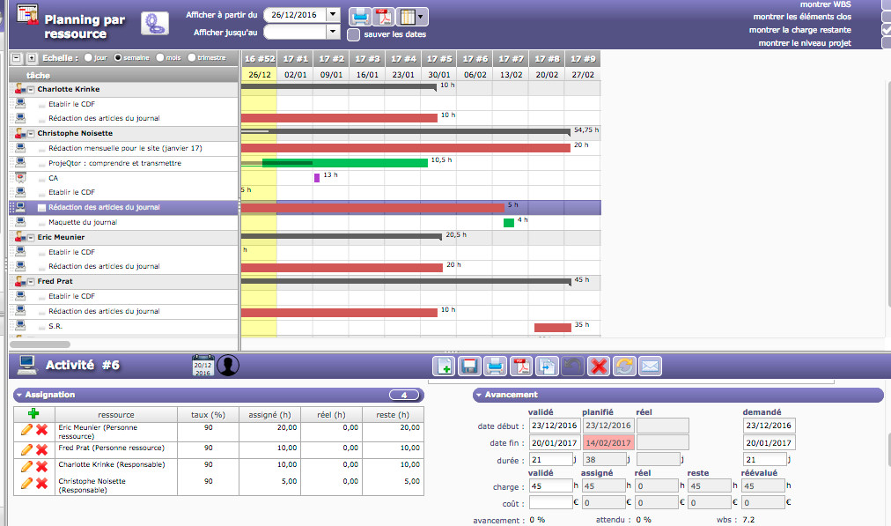Collapse the Christophe Noisette resource group

pyautogui.click(x=30, y=133)
